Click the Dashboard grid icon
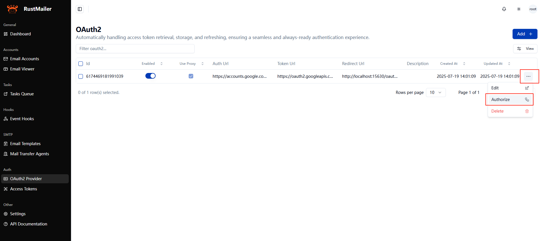The width and height of the screenshot is (542, 241). point(6,34)
